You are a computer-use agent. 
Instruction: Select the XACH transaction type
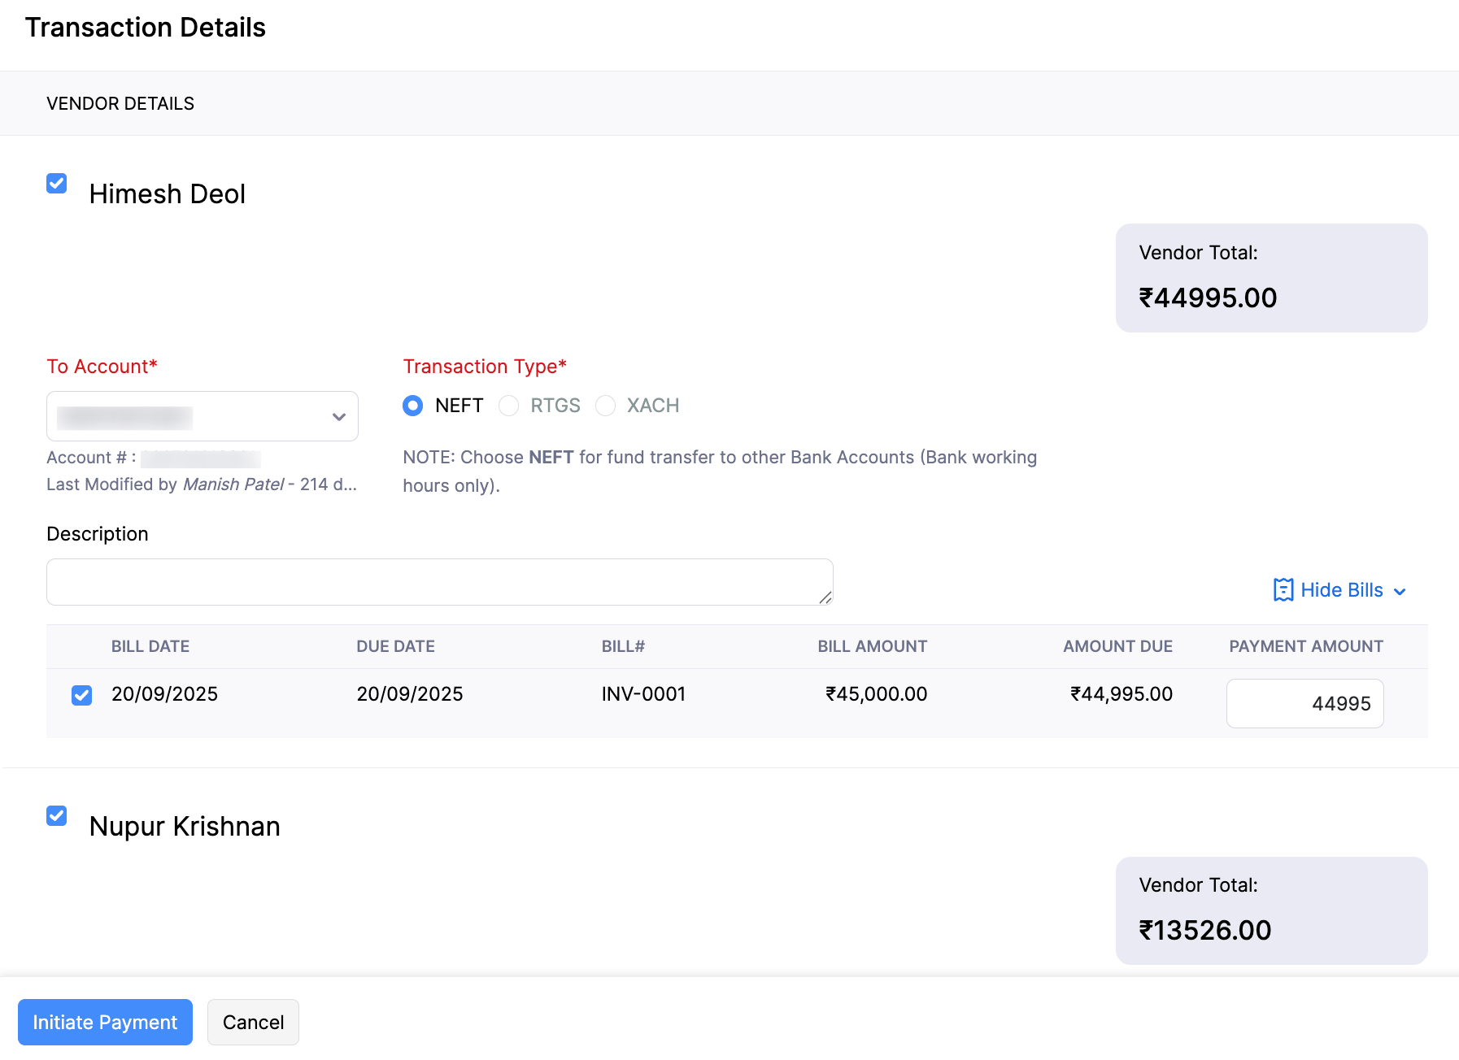pyautogui.click(x=605, y=405)
